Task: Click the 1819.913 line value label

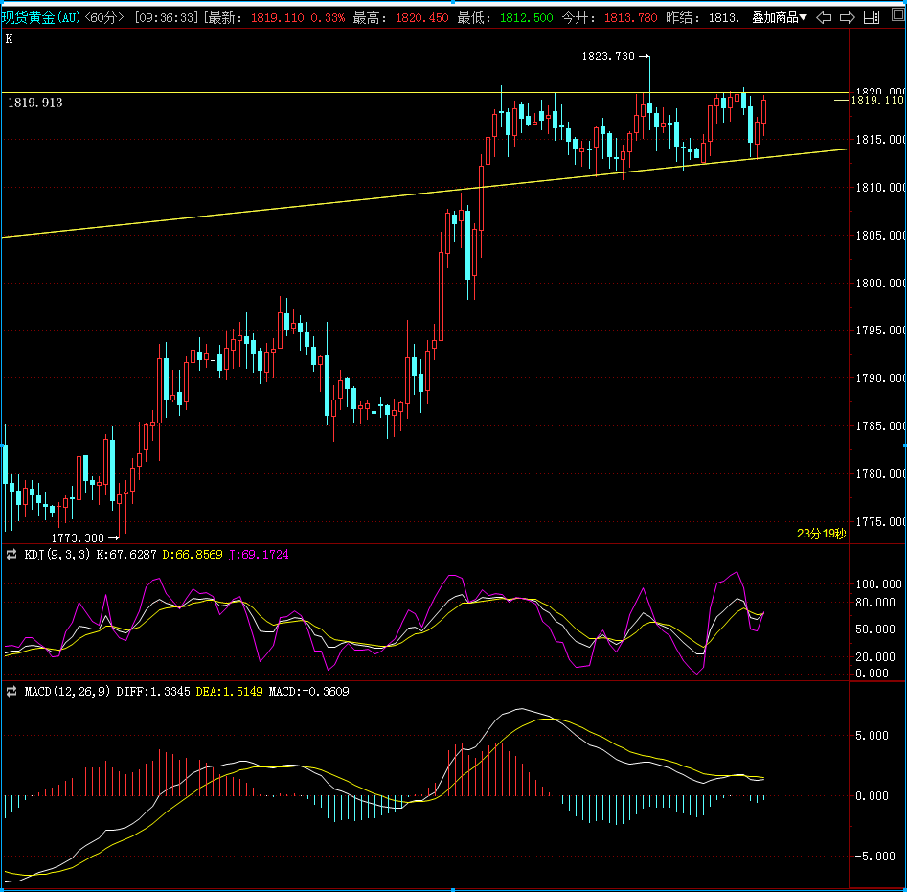Action: [35, 103]
